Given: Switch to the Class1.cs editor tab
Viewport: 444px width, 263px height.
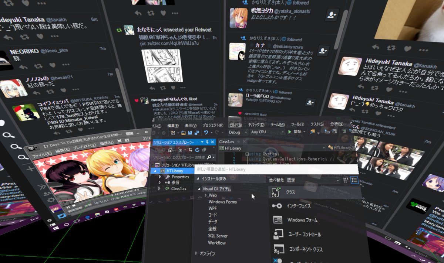Looking at the screenshot, I should click(226, 142).
